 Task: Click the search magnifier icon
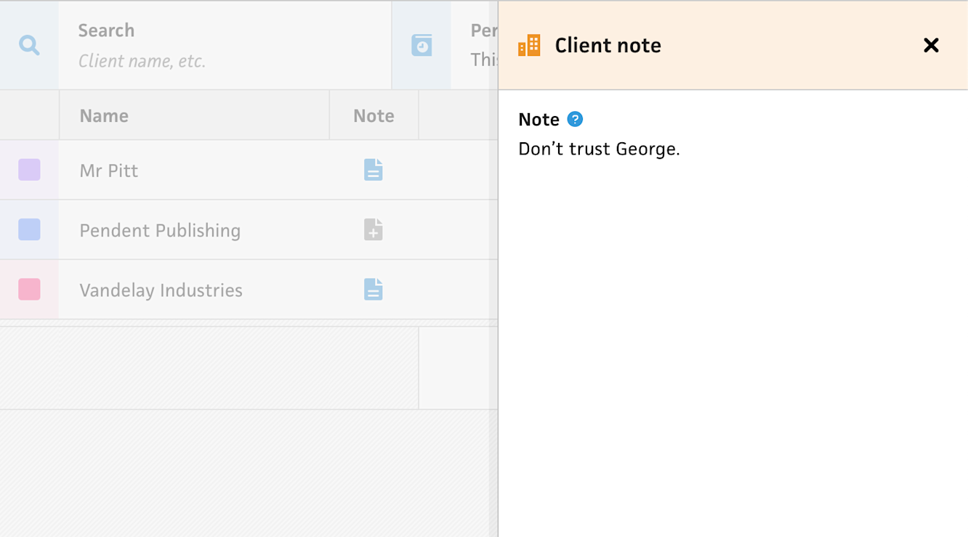click(x=29, y=46)
